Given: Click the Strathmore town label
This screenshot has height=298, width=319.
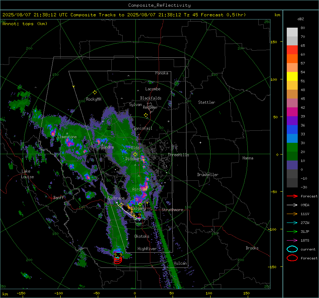Looking at the screenshot, I should 173,210.
